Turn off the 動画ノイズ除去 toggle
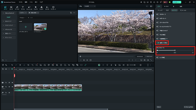 pos(158,43)
